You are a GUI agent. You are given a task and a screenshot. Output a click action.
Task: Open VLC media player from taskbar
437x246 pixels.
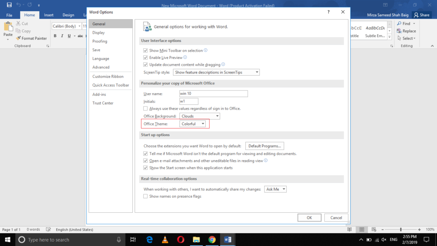point(165,240)
